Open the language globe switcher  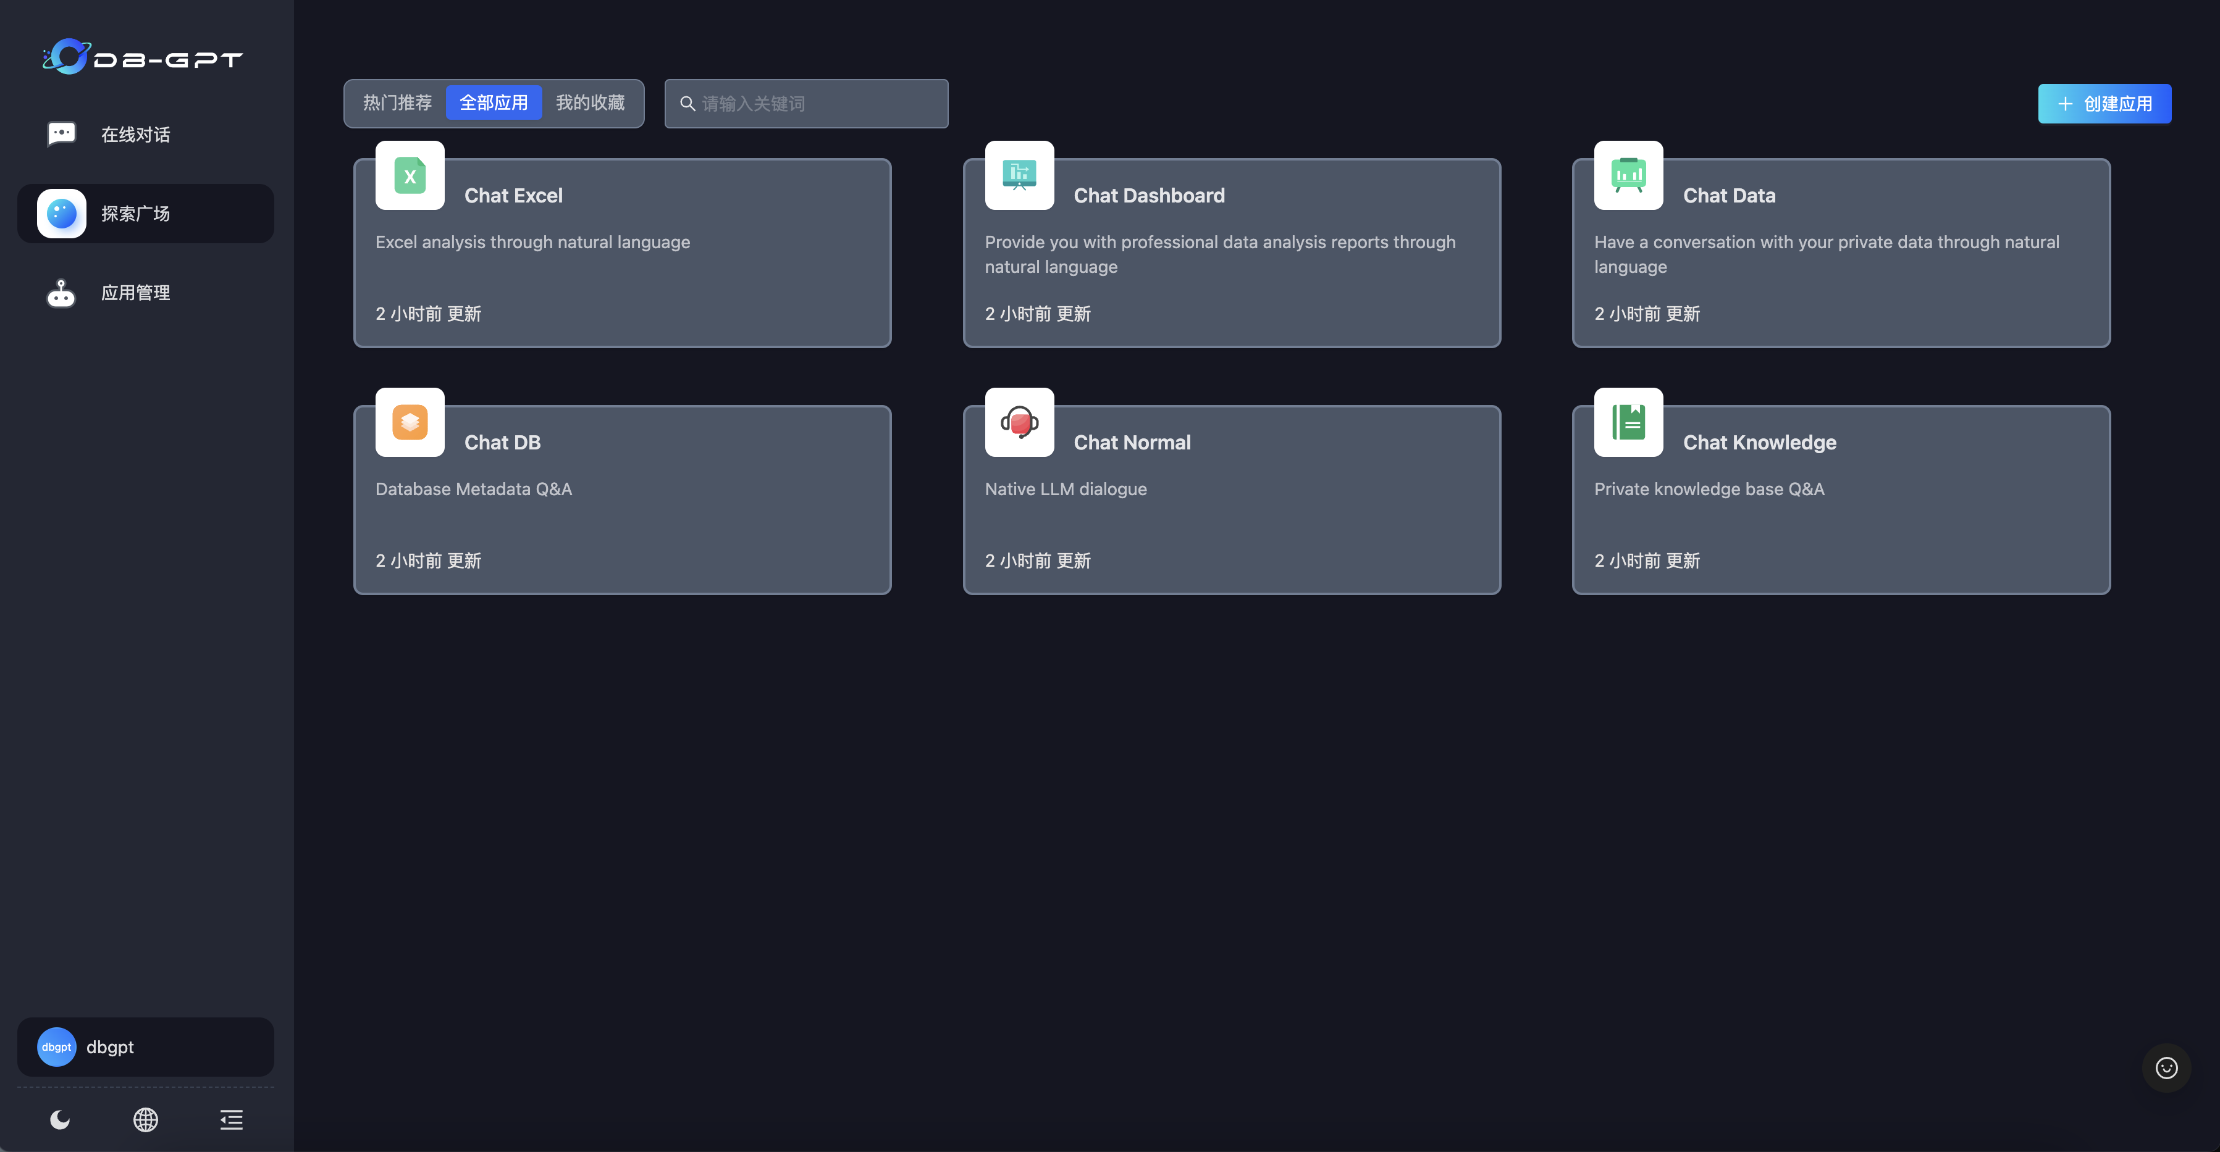146,1119
